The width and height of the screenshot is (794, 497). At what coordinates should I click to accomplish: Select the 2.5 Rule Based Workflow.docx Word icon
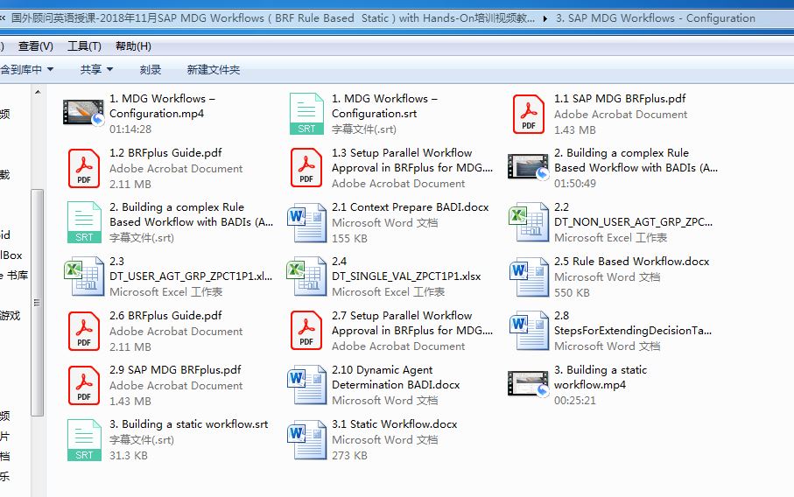(529, 276)
